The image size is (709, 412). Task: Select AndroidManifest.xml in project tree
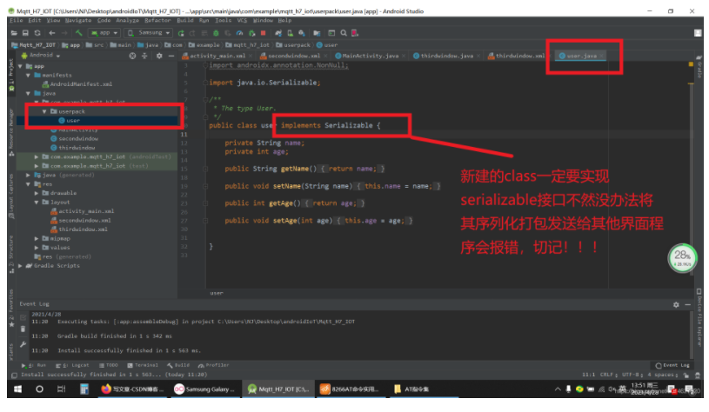(x=77, y=84)
